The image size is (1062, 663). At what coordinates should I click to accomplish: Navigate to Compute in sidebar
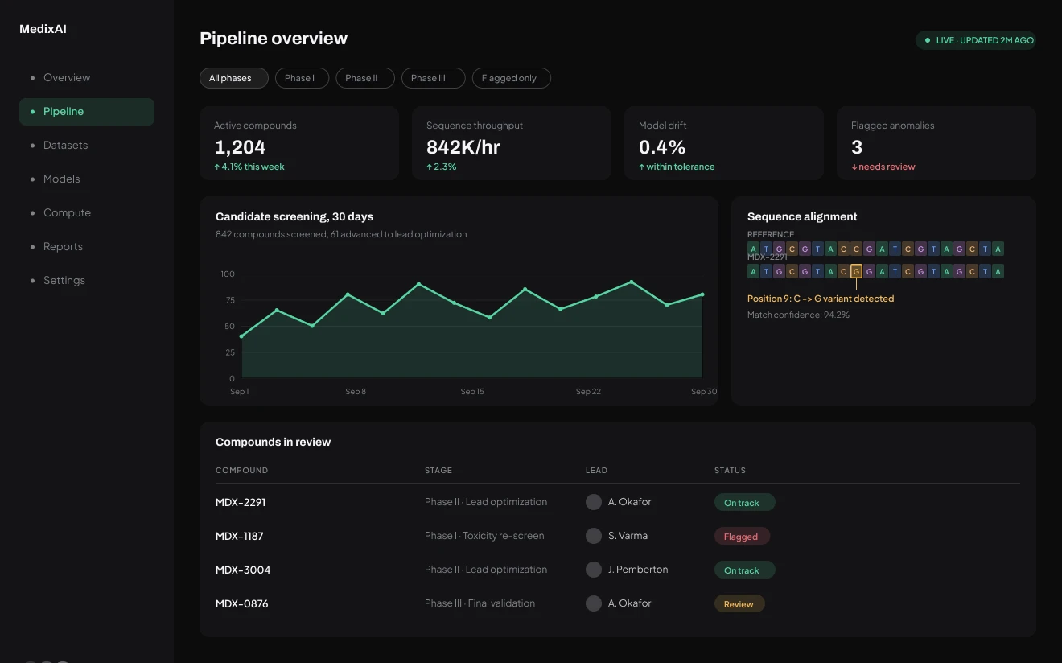tap(87, 213)
